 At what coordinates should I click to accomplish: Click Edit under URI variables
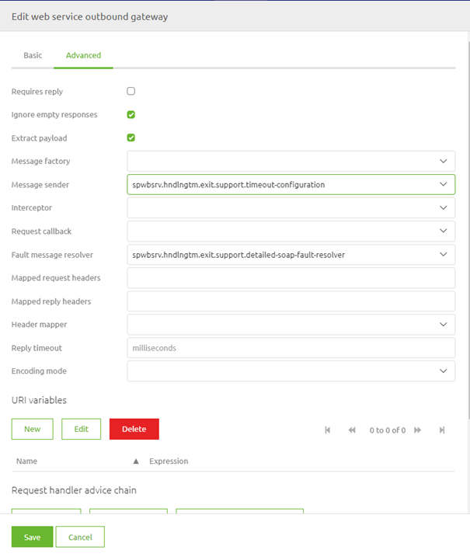tap(81, 429)
